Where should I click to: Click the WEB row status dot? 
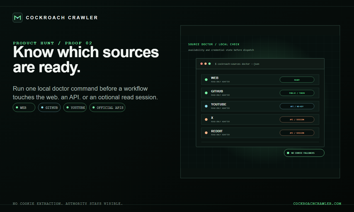(206, 80)
